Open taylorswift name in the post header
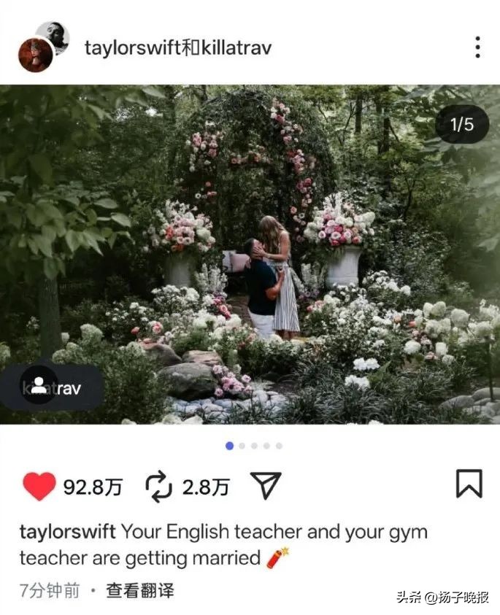 coord(133,48)
